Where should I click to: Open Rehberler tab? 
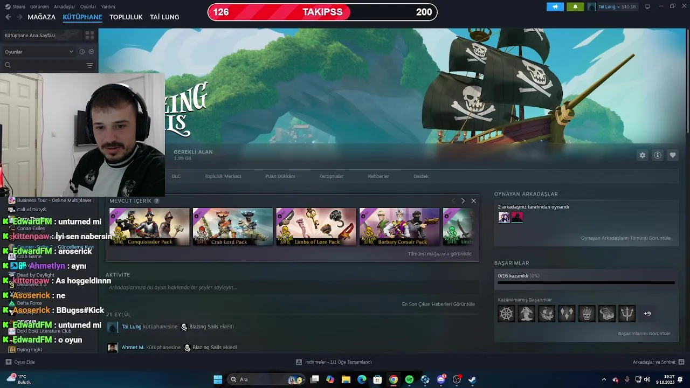(378, 176)
